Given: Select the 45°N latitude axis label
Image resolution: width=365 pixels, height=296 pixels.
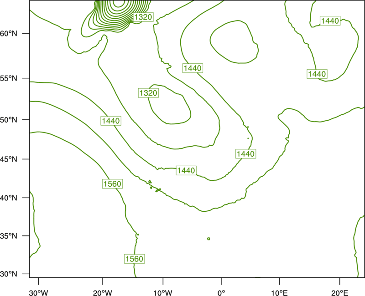Looking at the screenshot, I should (9, 159).
